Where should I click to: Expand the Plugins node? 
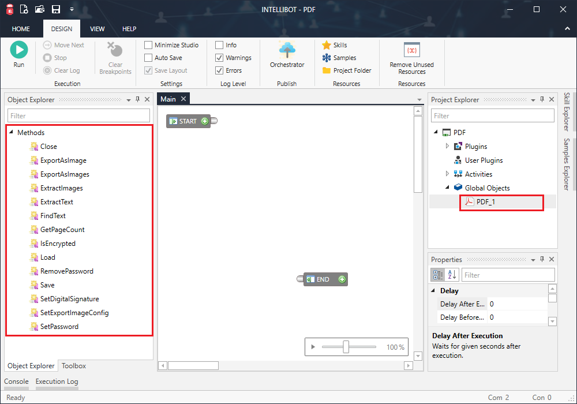click(447, 146)
